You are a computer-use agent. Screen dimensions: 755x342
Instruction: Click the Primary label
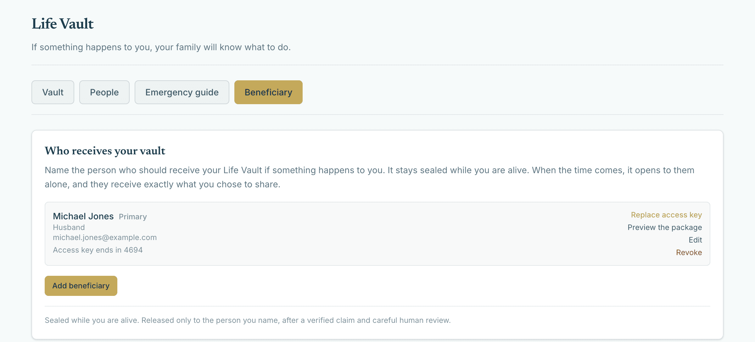point(133,217)
